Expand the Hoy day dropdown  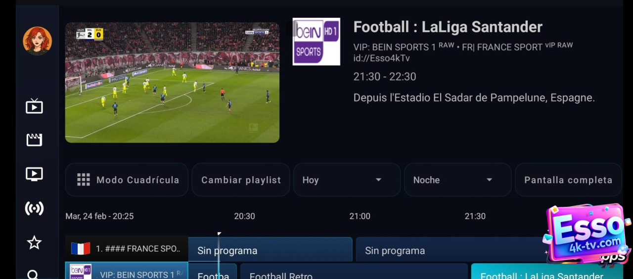tap(347, 180)
